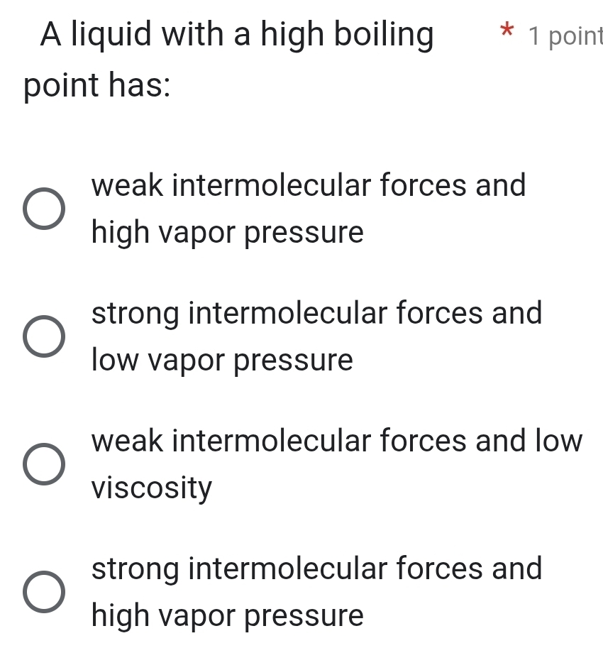Click the label 'strong intermolecular forces and low vapor pressure'
Screen dimensions: 603x648
pyautogui.click(x=317, y=337)
